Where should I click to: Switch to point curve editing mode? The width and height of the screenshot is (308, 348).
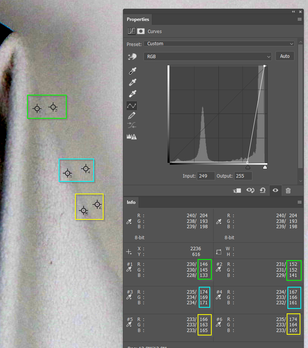click(x=132, y=105)
